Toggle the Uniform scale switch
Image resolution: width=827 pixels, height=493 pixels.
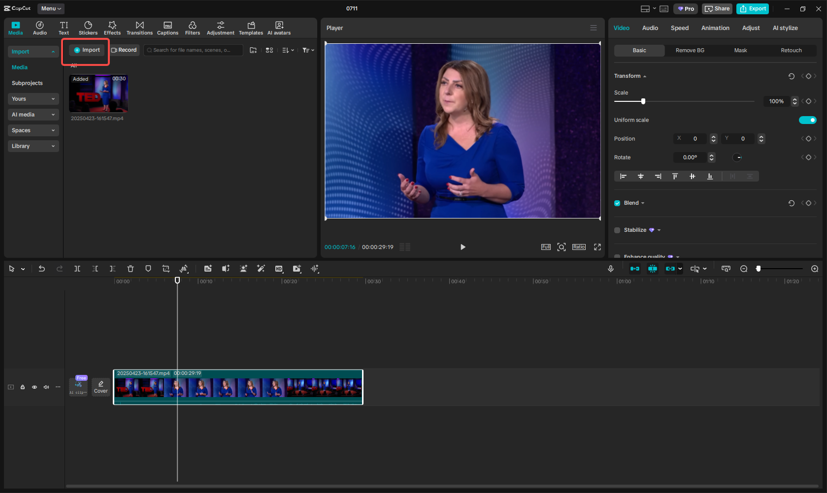coord(807,120)
